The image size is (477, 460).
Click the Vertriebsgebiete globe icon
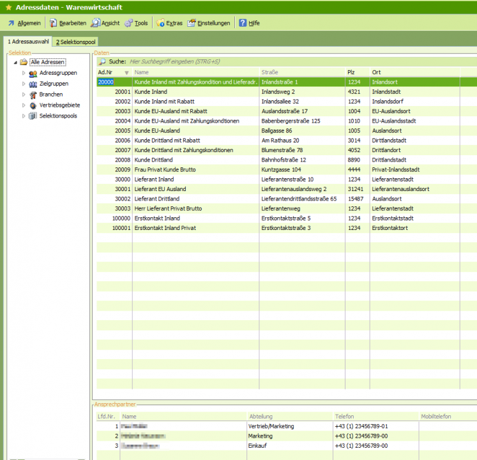33,105
